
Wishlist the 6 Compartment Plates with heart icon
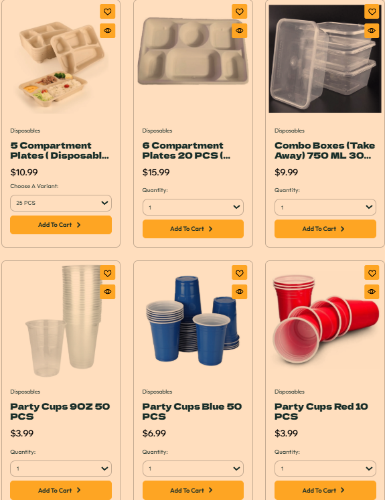[240, 11]
